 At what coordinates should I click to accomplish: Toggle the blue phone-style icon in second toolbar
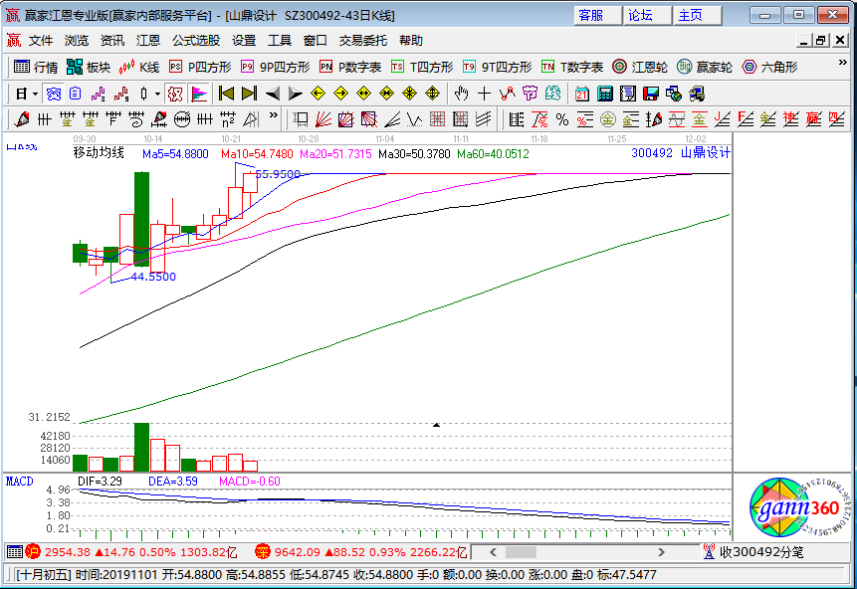(53, 94)
